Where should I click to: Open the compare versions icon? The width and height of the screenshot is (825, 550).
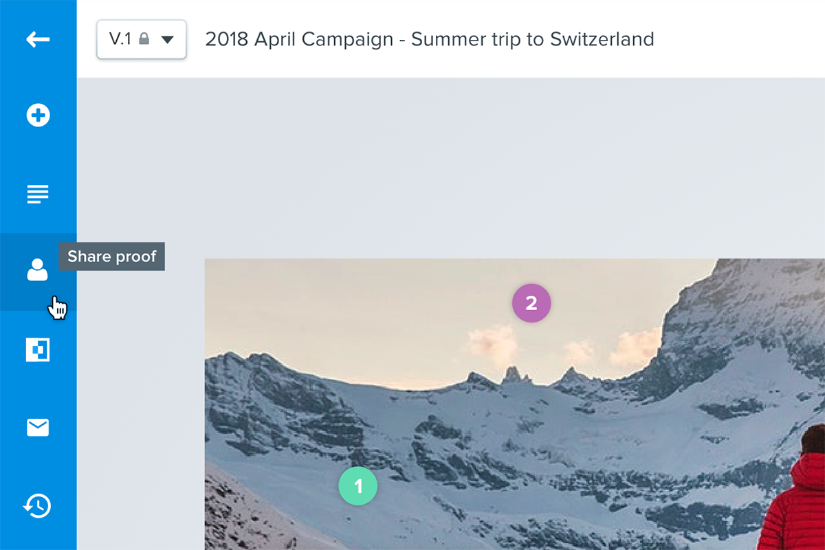tap(38, 350)
